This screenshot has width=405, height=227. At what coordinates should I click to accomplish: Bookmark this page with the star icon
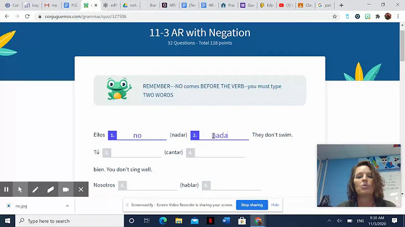coord(335,16)
